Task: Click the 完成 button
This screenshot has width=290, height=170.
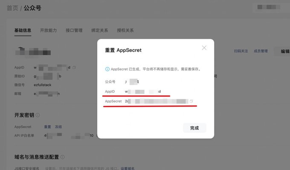Action: click(194, 128)
